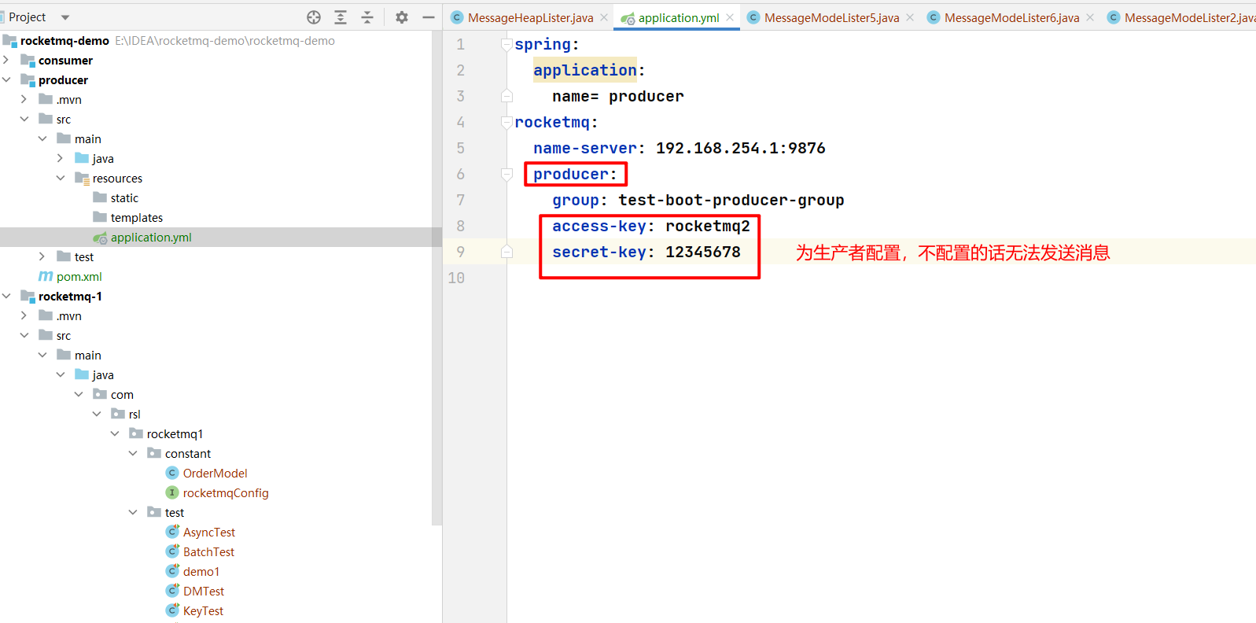Click the Collapse All icon in Project toolbar
The height and width of the screenshot is (623, 1256).
pos(367,17)
